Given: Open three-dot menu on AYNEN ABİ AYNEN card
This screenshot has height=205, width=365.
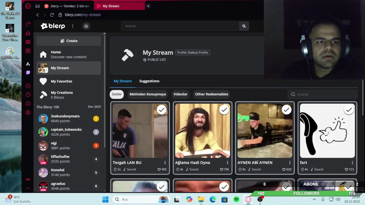Looking at the screenshot, I should pyautogui.click(x=290, y=163).
